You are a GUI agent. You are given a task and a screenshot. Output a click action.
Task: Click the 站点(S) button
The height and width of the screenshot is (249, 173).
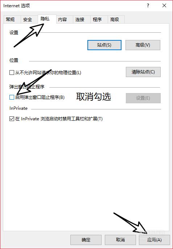pyautogui.click(x=104, y=45)
